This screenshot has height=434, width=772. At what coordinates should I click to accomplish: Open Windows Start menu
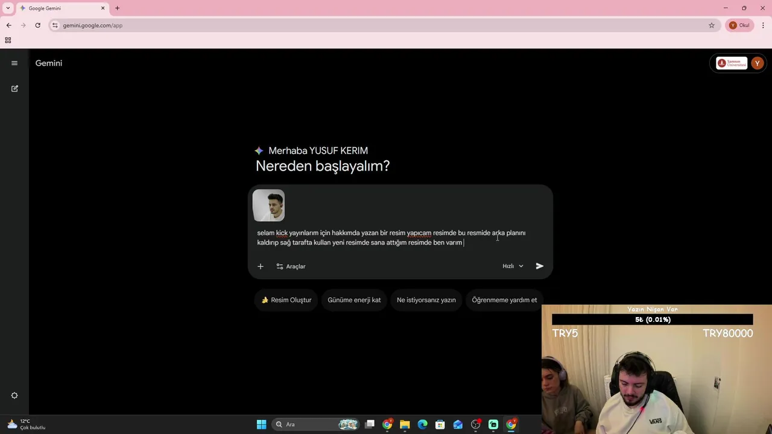(261, 424)
